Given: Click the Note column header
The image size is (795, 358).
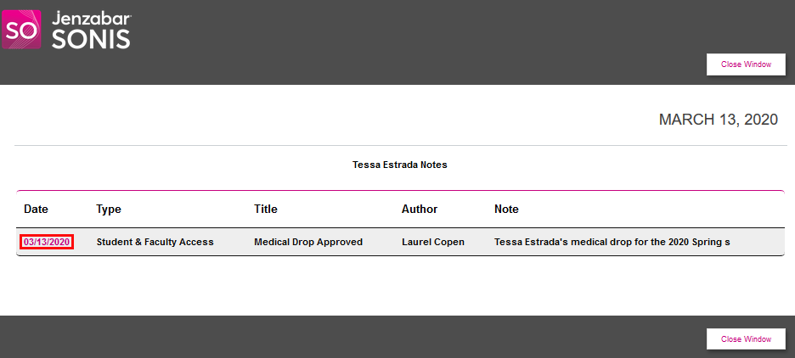Looking at the screenshot, I should click(x=506, y=209).
